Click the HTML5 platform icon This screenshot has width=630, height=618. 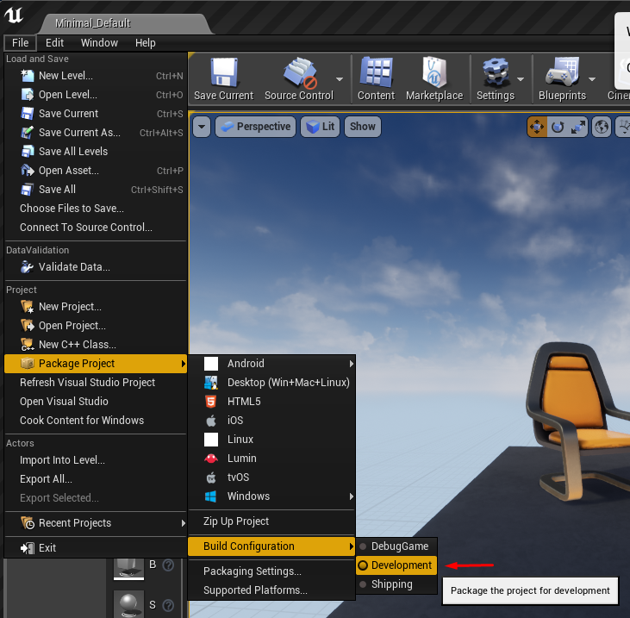point(211,402)
